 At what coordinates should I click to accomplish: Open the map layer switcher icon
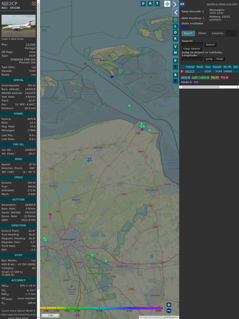click(167, 3)
